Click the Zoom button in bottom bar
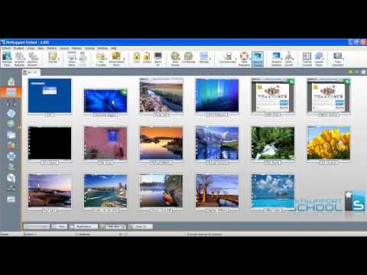367x275 pixels. [140, 226]
